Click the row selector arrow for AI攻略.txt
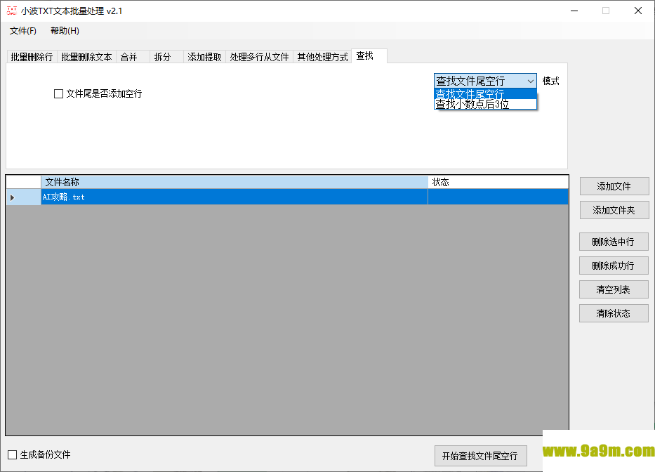 23,197
